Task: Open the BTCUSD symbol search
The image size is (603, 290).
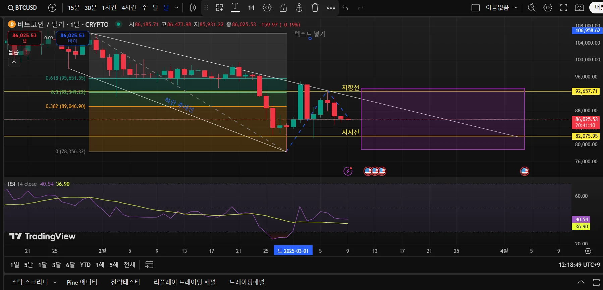Action: click(x=22, y=7)
